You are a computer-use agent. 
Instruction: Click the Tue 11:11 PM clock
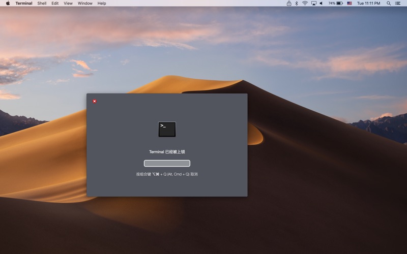368,4
